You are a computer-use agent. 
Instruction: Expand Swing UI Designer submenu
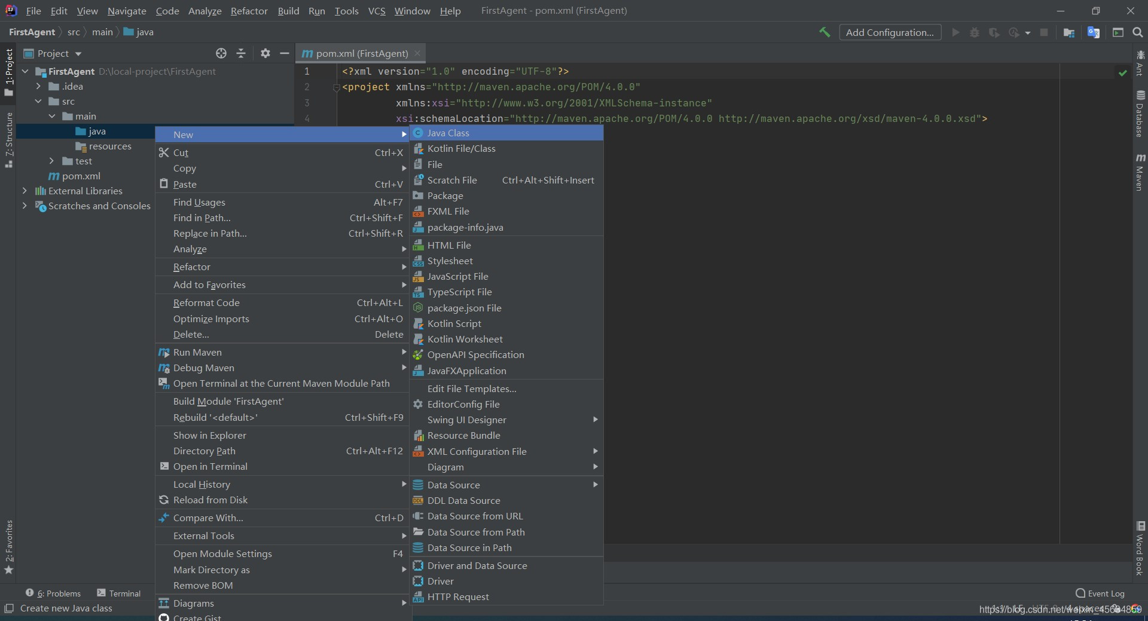coord(506,420)
